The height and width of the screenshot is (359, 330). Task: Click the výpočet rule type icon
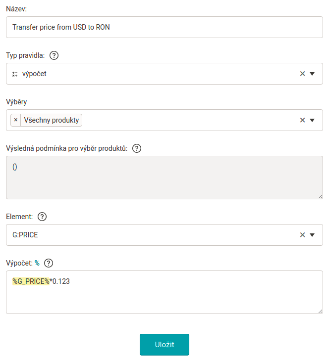click(15, 74)
